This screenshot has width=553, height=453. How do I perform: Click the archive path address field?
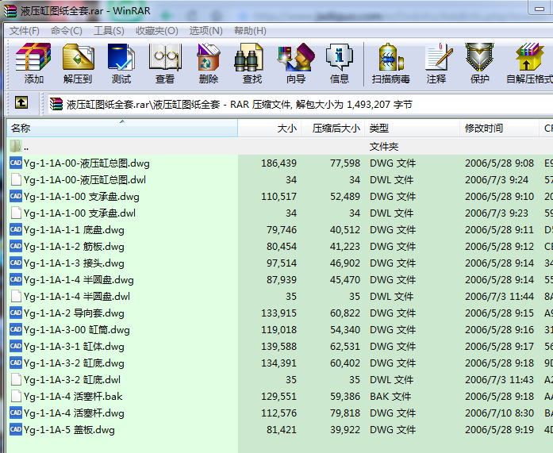[x=301, y=104]
